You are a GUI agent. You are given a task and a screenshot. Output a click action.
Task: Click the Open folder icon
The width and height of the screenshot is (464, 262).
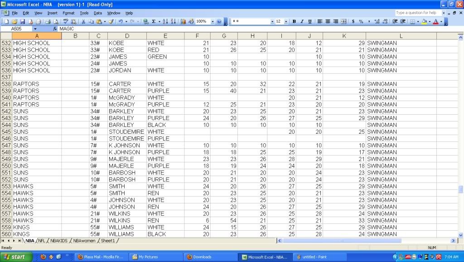pyautogui.click(x=14, y=22)
